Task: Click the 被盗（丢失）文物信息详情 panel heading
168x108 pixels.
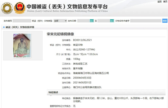Action: point(20,27)
